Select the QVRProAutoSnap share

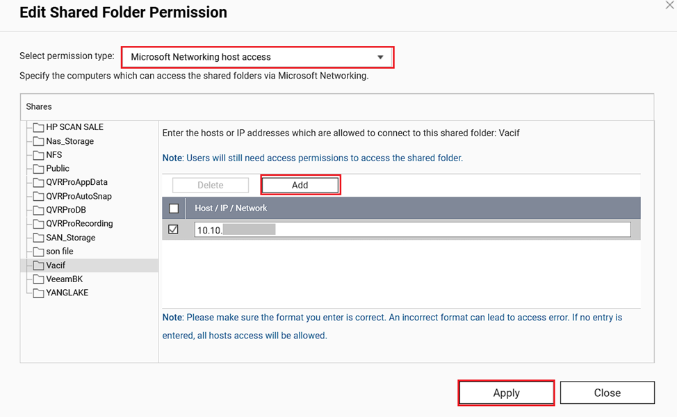pyautogui.click(x=79, y=196)
